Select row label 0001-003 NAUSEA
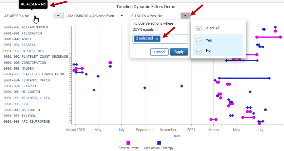The width and height of the screenshot is (284, 151). pyautogui.click(x=19, y=68)
